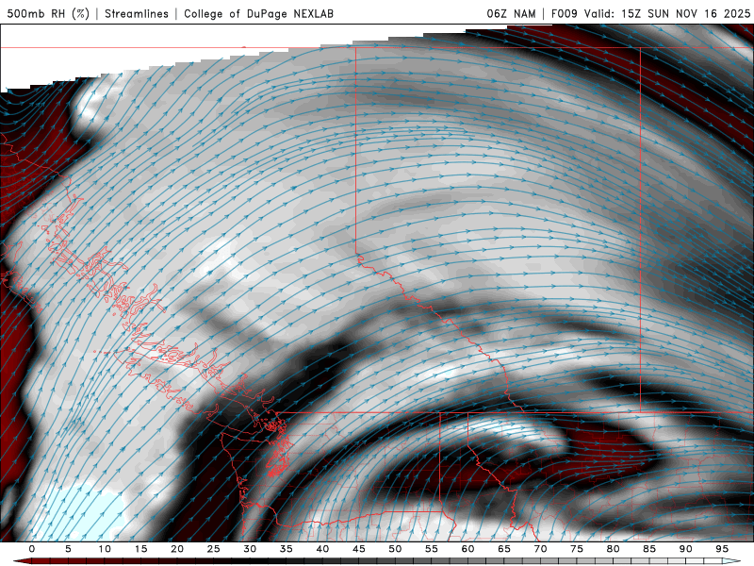Click the "Valid: 15Z SUN NOV 16 2025" text
Viewport: 754px width, 566px height.
pos(667,13)
